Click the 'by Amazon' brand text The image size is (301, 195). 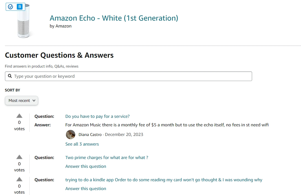[x=60, y=26]
